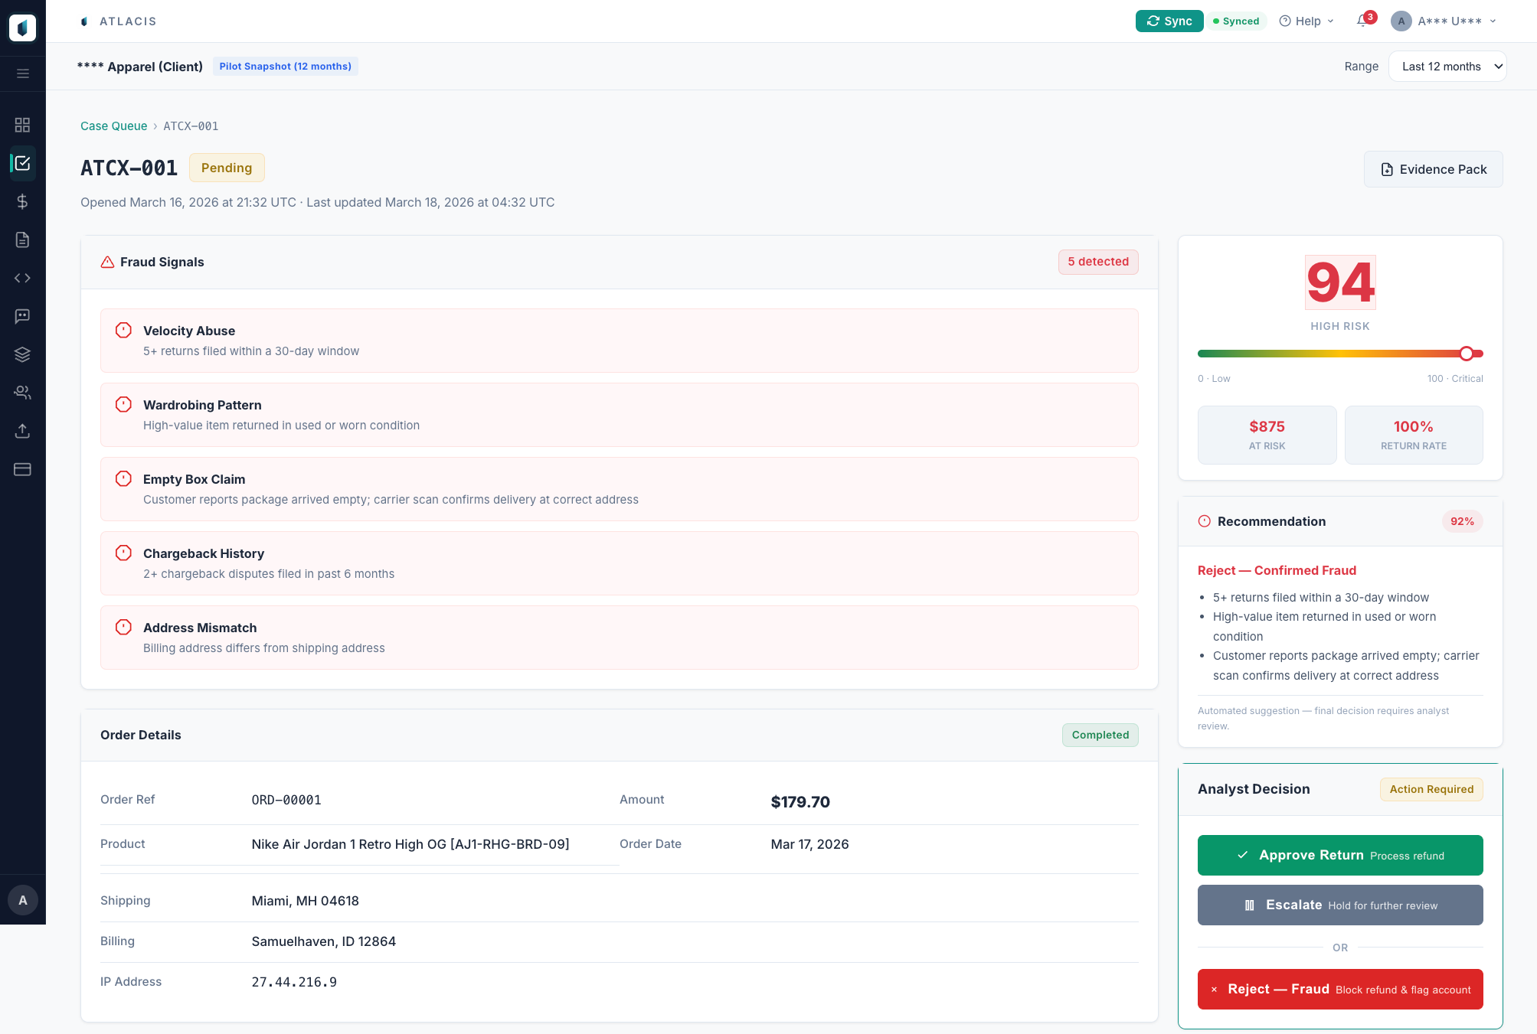Select the Velocity Abuse signal row
This screenshot has width=1537, height=1034.
pos(620,341)
